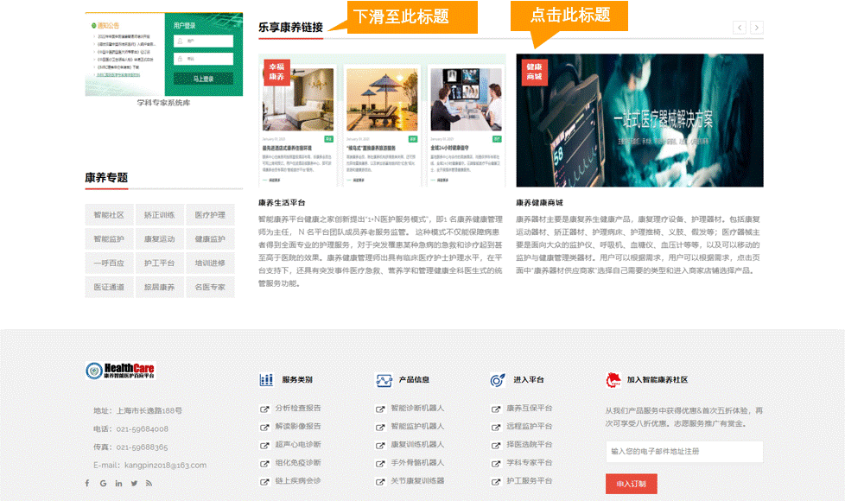Select the 医疗护理 topic tag
The height and width of the screenshot is (501, 845).
pyautogui.click(x=210, y=215)
